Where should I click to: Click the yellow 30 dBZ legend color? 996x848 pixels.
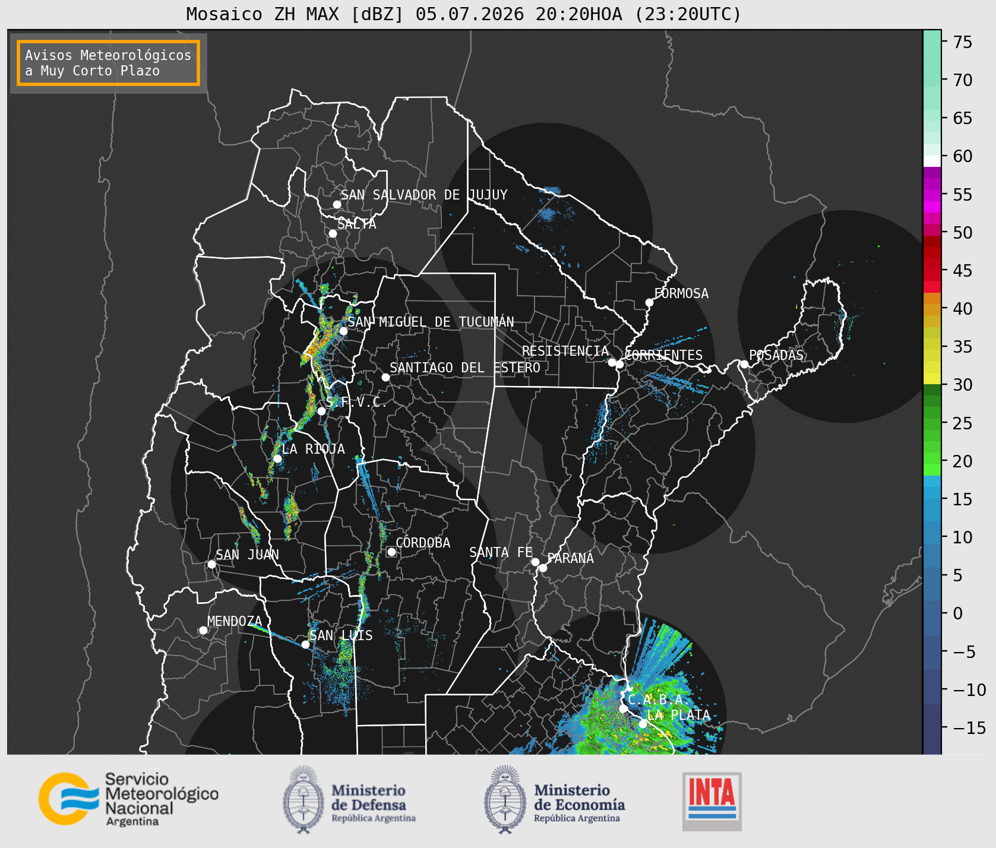pyautogui.click(x=932, y=378)
